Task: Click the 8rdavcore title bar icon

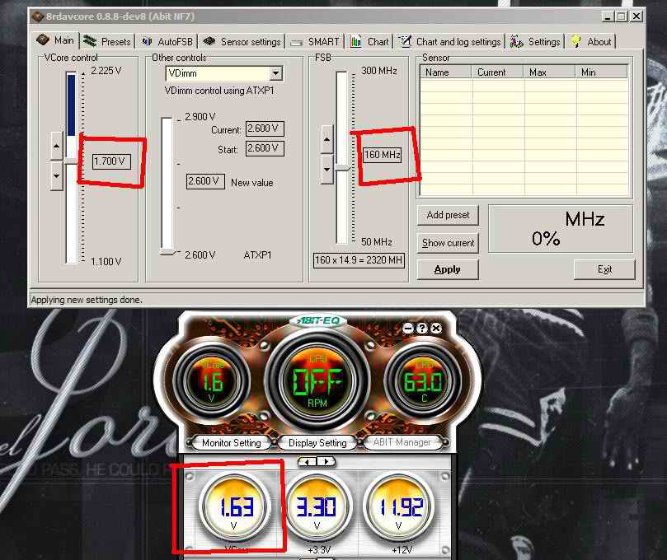Action: 38,16
